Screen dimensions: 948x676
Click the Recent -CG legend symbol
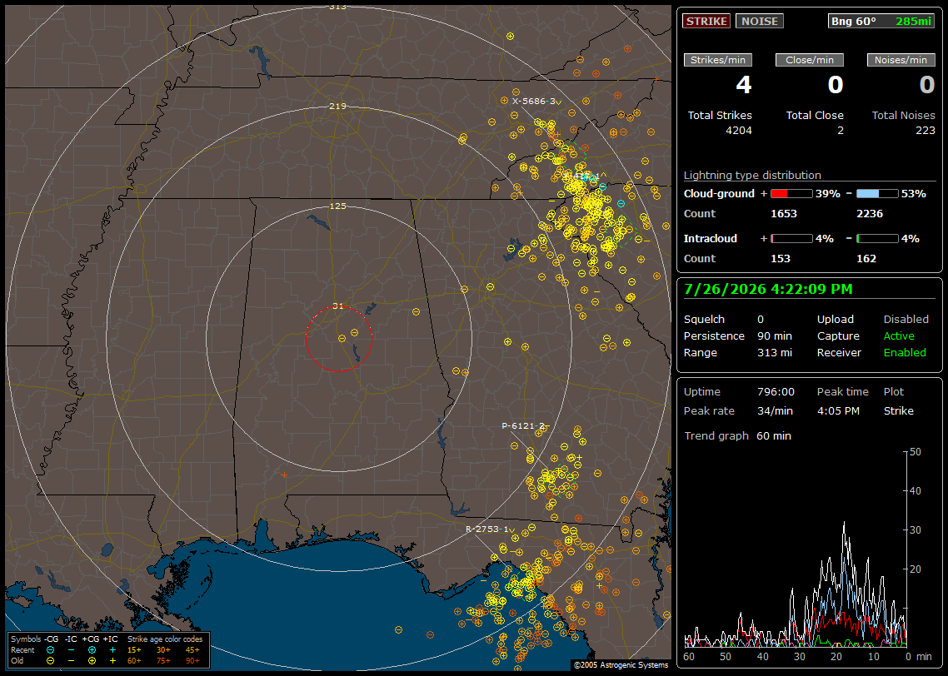pos(50,650)
